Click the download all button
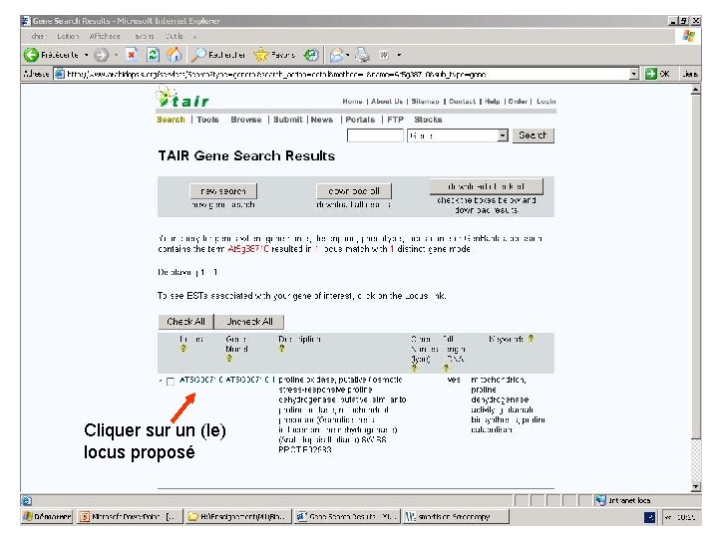This screenshot has height=538, width=718. click(354, 191)
